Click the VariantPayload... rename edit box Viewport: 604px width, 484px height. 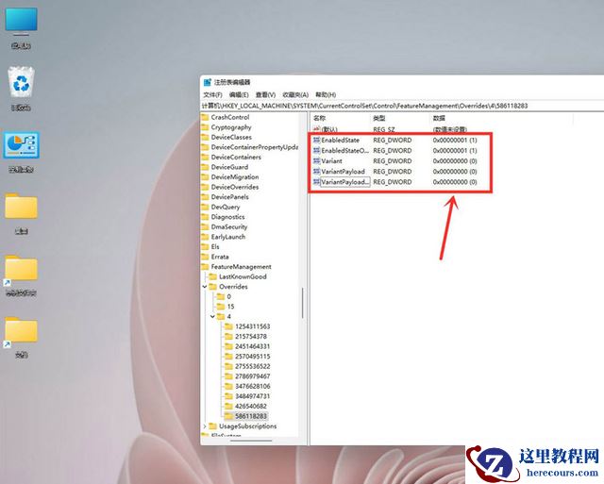click(x=345, y=182)
